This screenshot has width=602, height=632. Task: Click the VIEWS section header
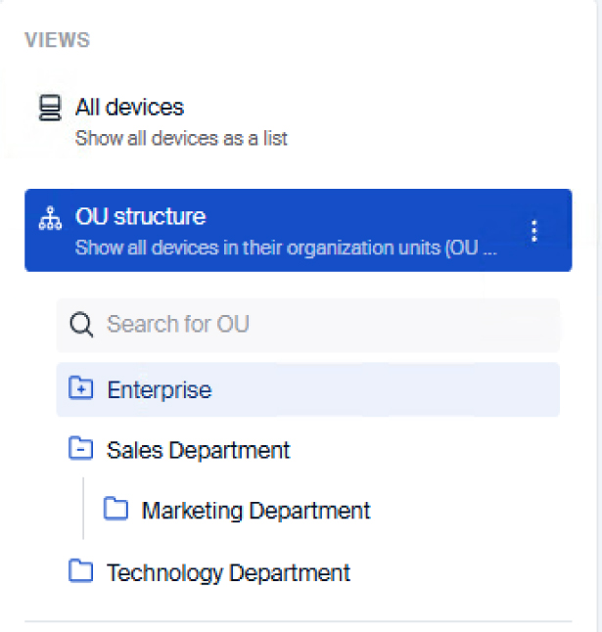pyautogui.click(x=57, y=40)
